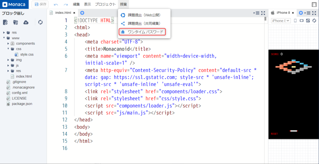
Task: Expand the components folder
Action: [x=8, y=44]
